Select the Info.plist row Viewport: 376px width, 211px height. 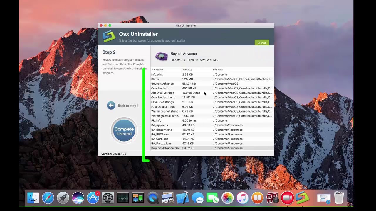212,74
